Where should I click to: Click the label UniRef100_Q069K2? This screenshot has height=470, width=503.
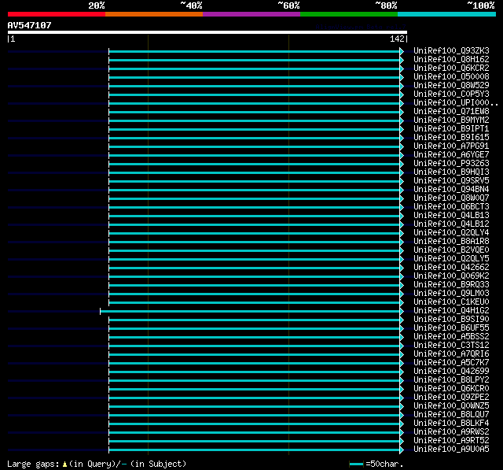[451, 276]
